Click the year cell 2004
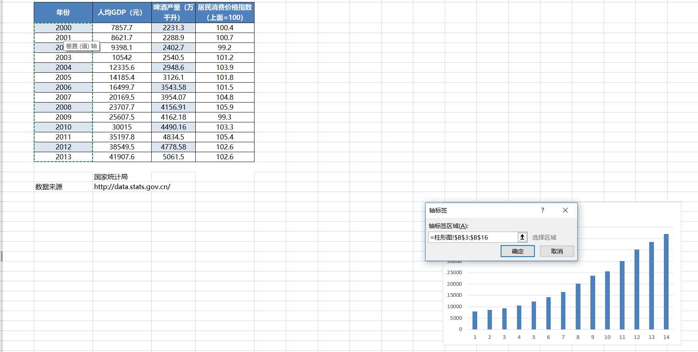Image resolution: width=698 pixels, height=352 pixels. [64, 68]
